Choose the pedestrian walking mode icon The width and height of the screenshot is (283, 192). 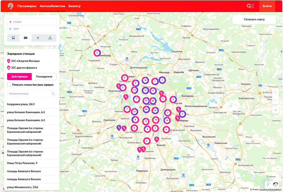[x=38, y=38]
